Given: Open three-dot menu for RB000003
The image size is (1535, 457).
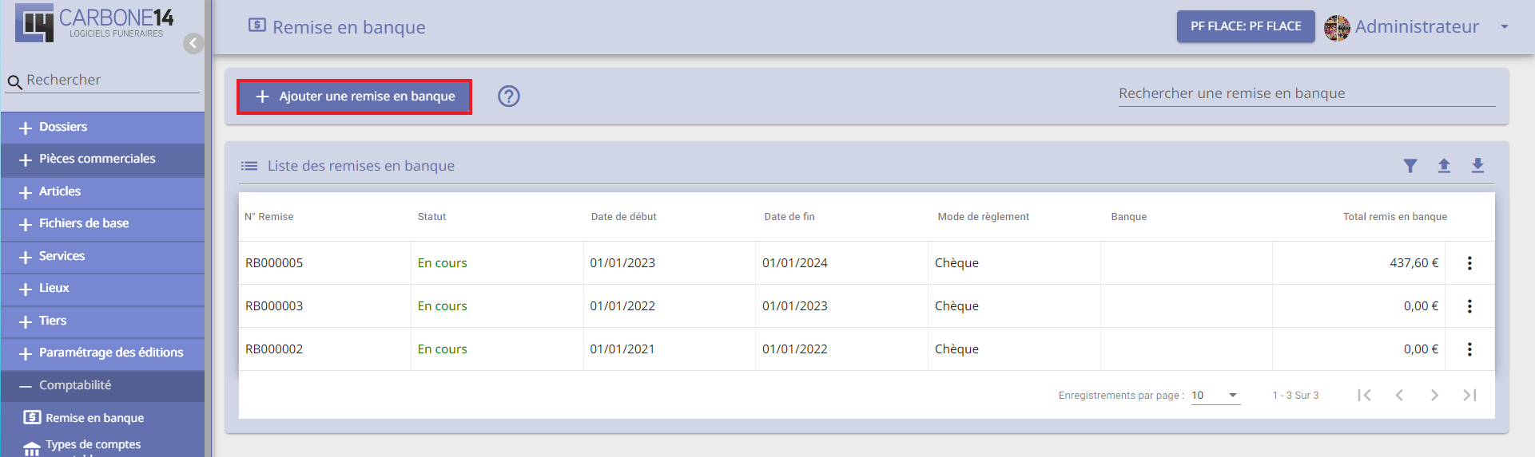Looking at the screenshot, I should point(1469,306).
